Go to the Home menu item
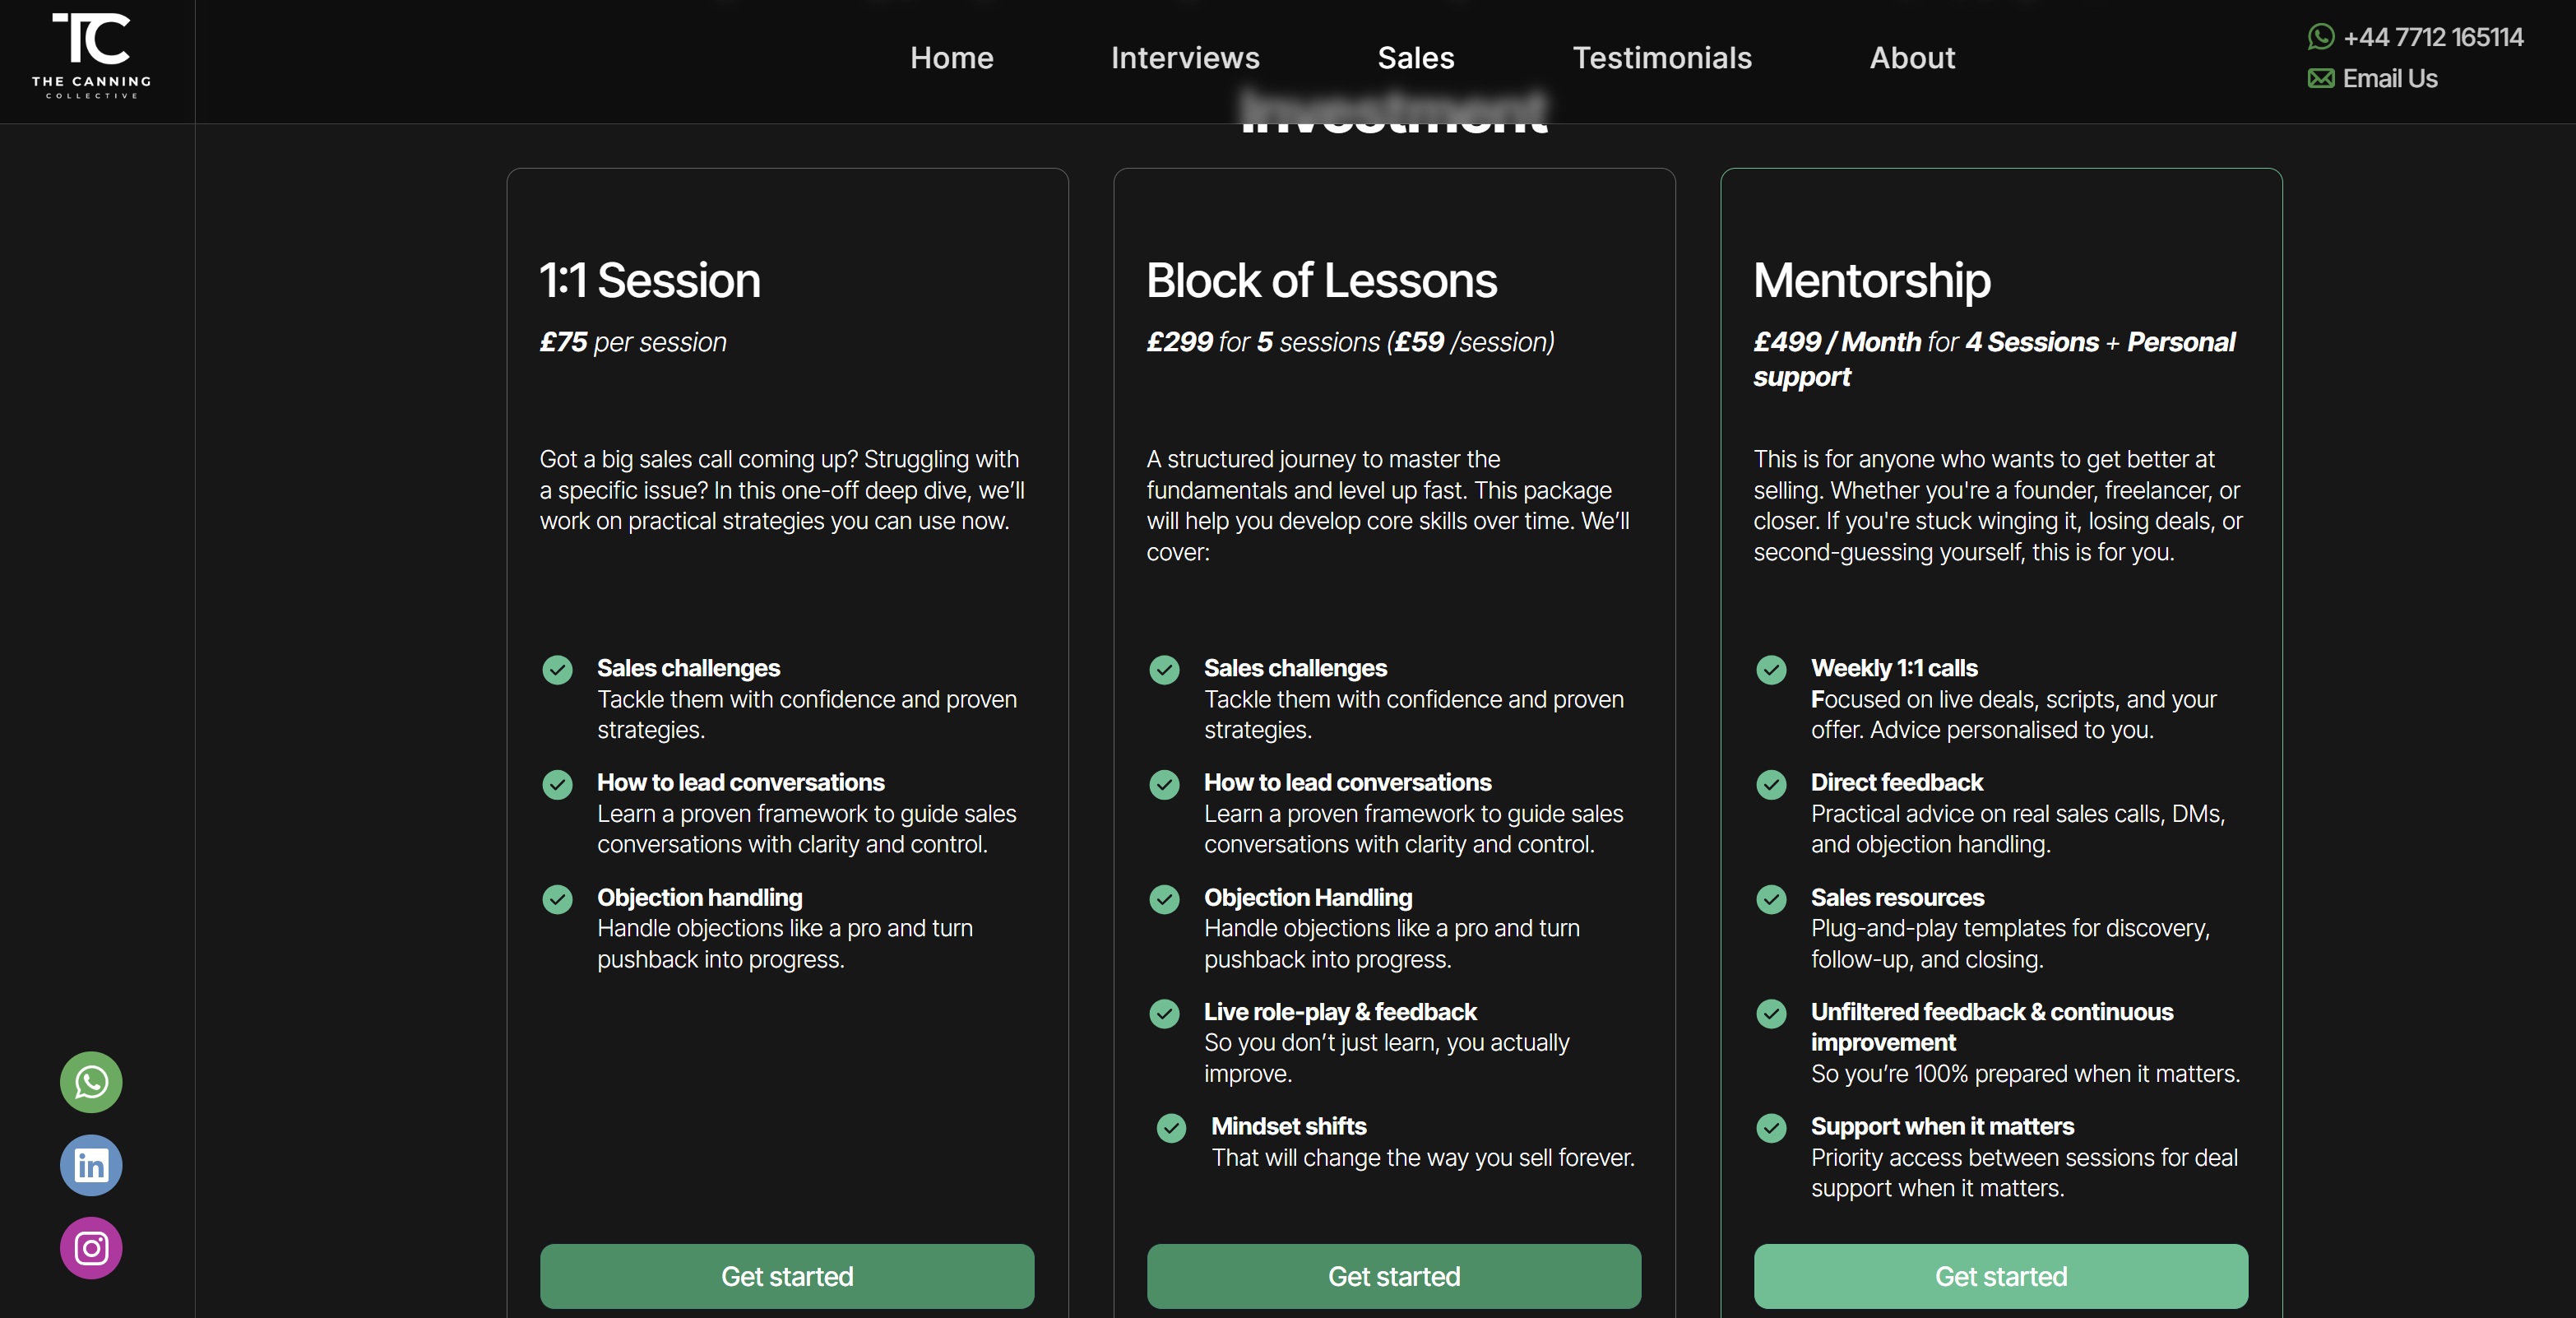 (x=951, y=58)
